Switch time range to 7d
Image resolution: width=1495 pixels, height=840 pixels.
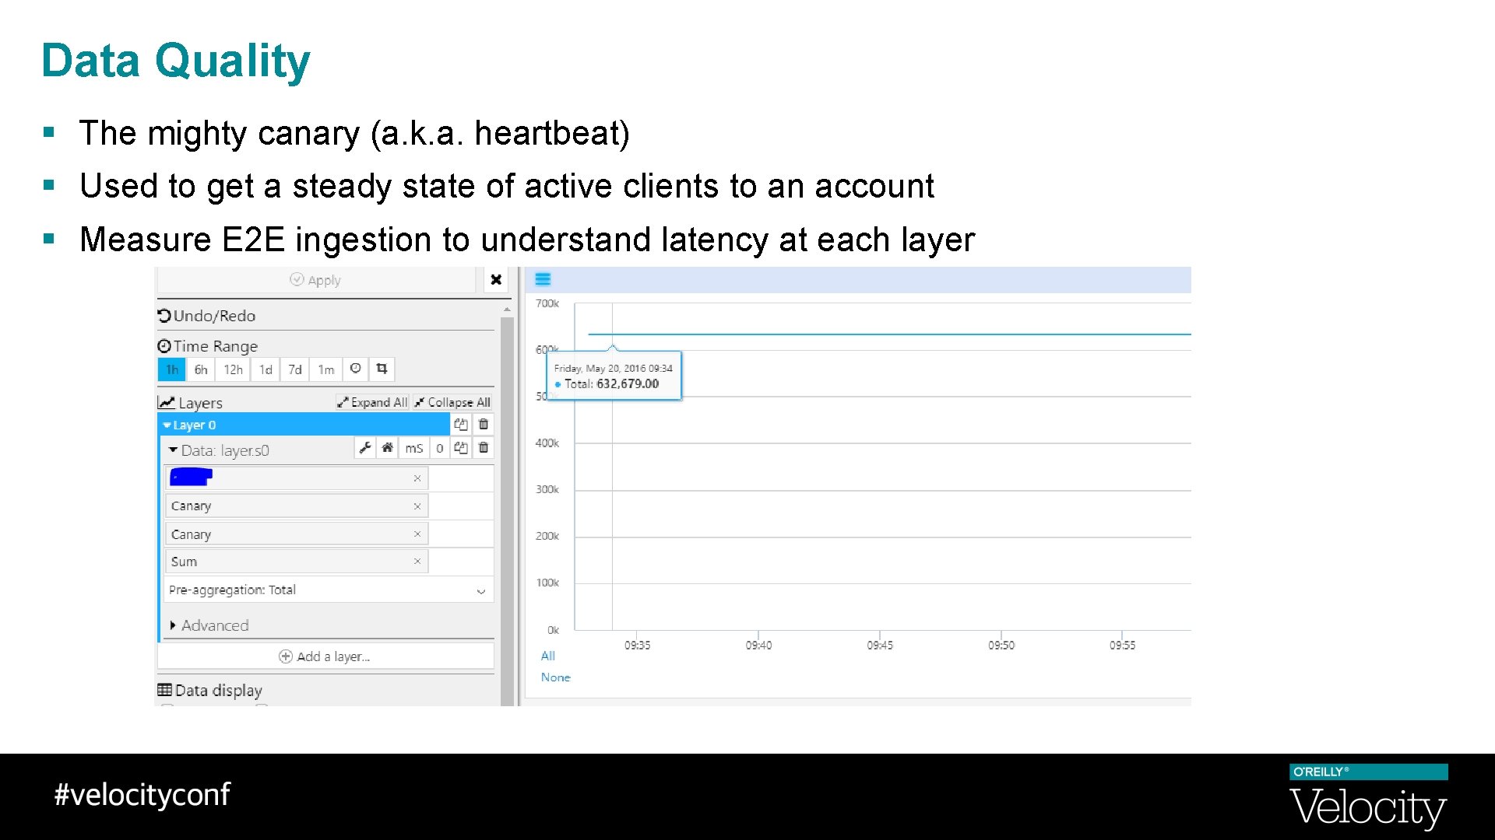pos(294,369)
